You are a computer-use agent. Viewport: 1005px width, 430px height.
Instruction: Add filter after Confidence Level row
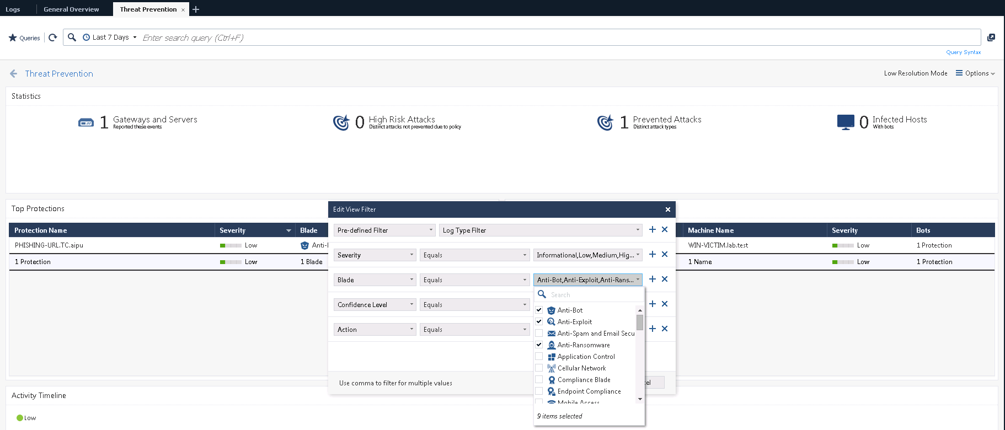tap(653, 304)
